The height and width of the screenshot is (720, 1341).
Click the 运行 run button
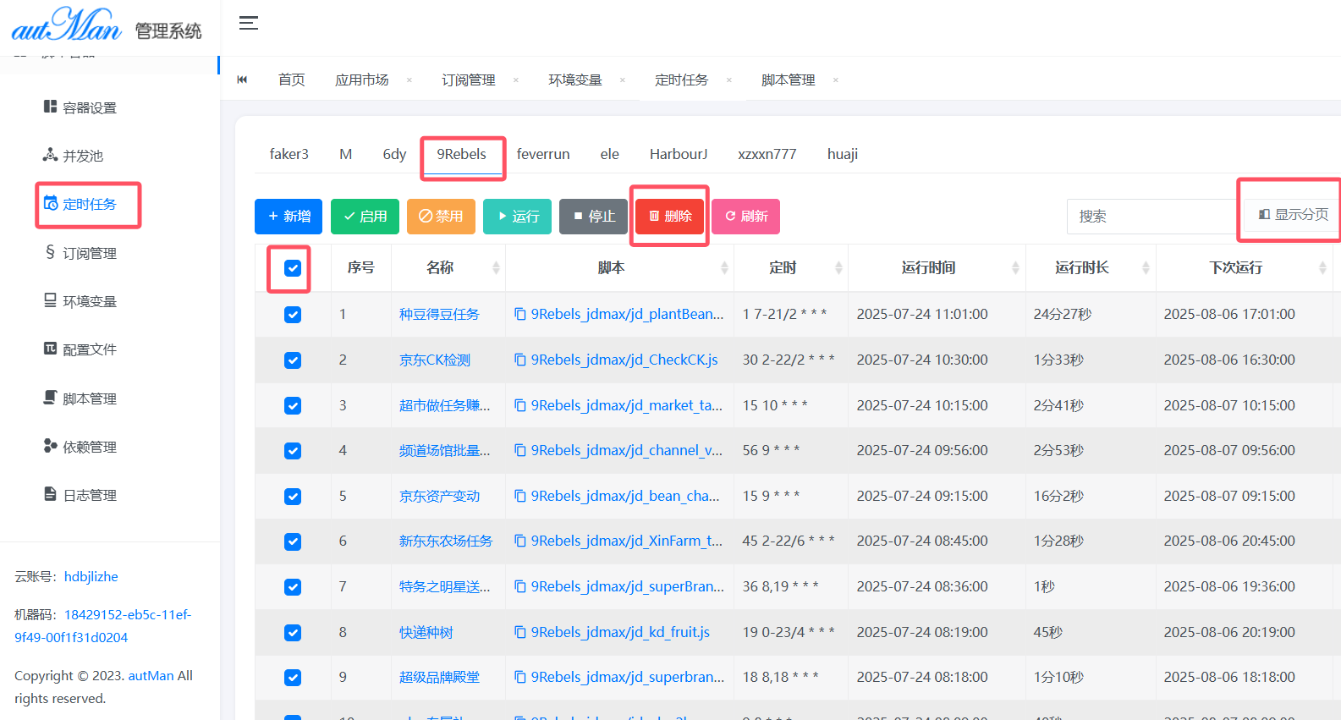click(x=517, y=217)
